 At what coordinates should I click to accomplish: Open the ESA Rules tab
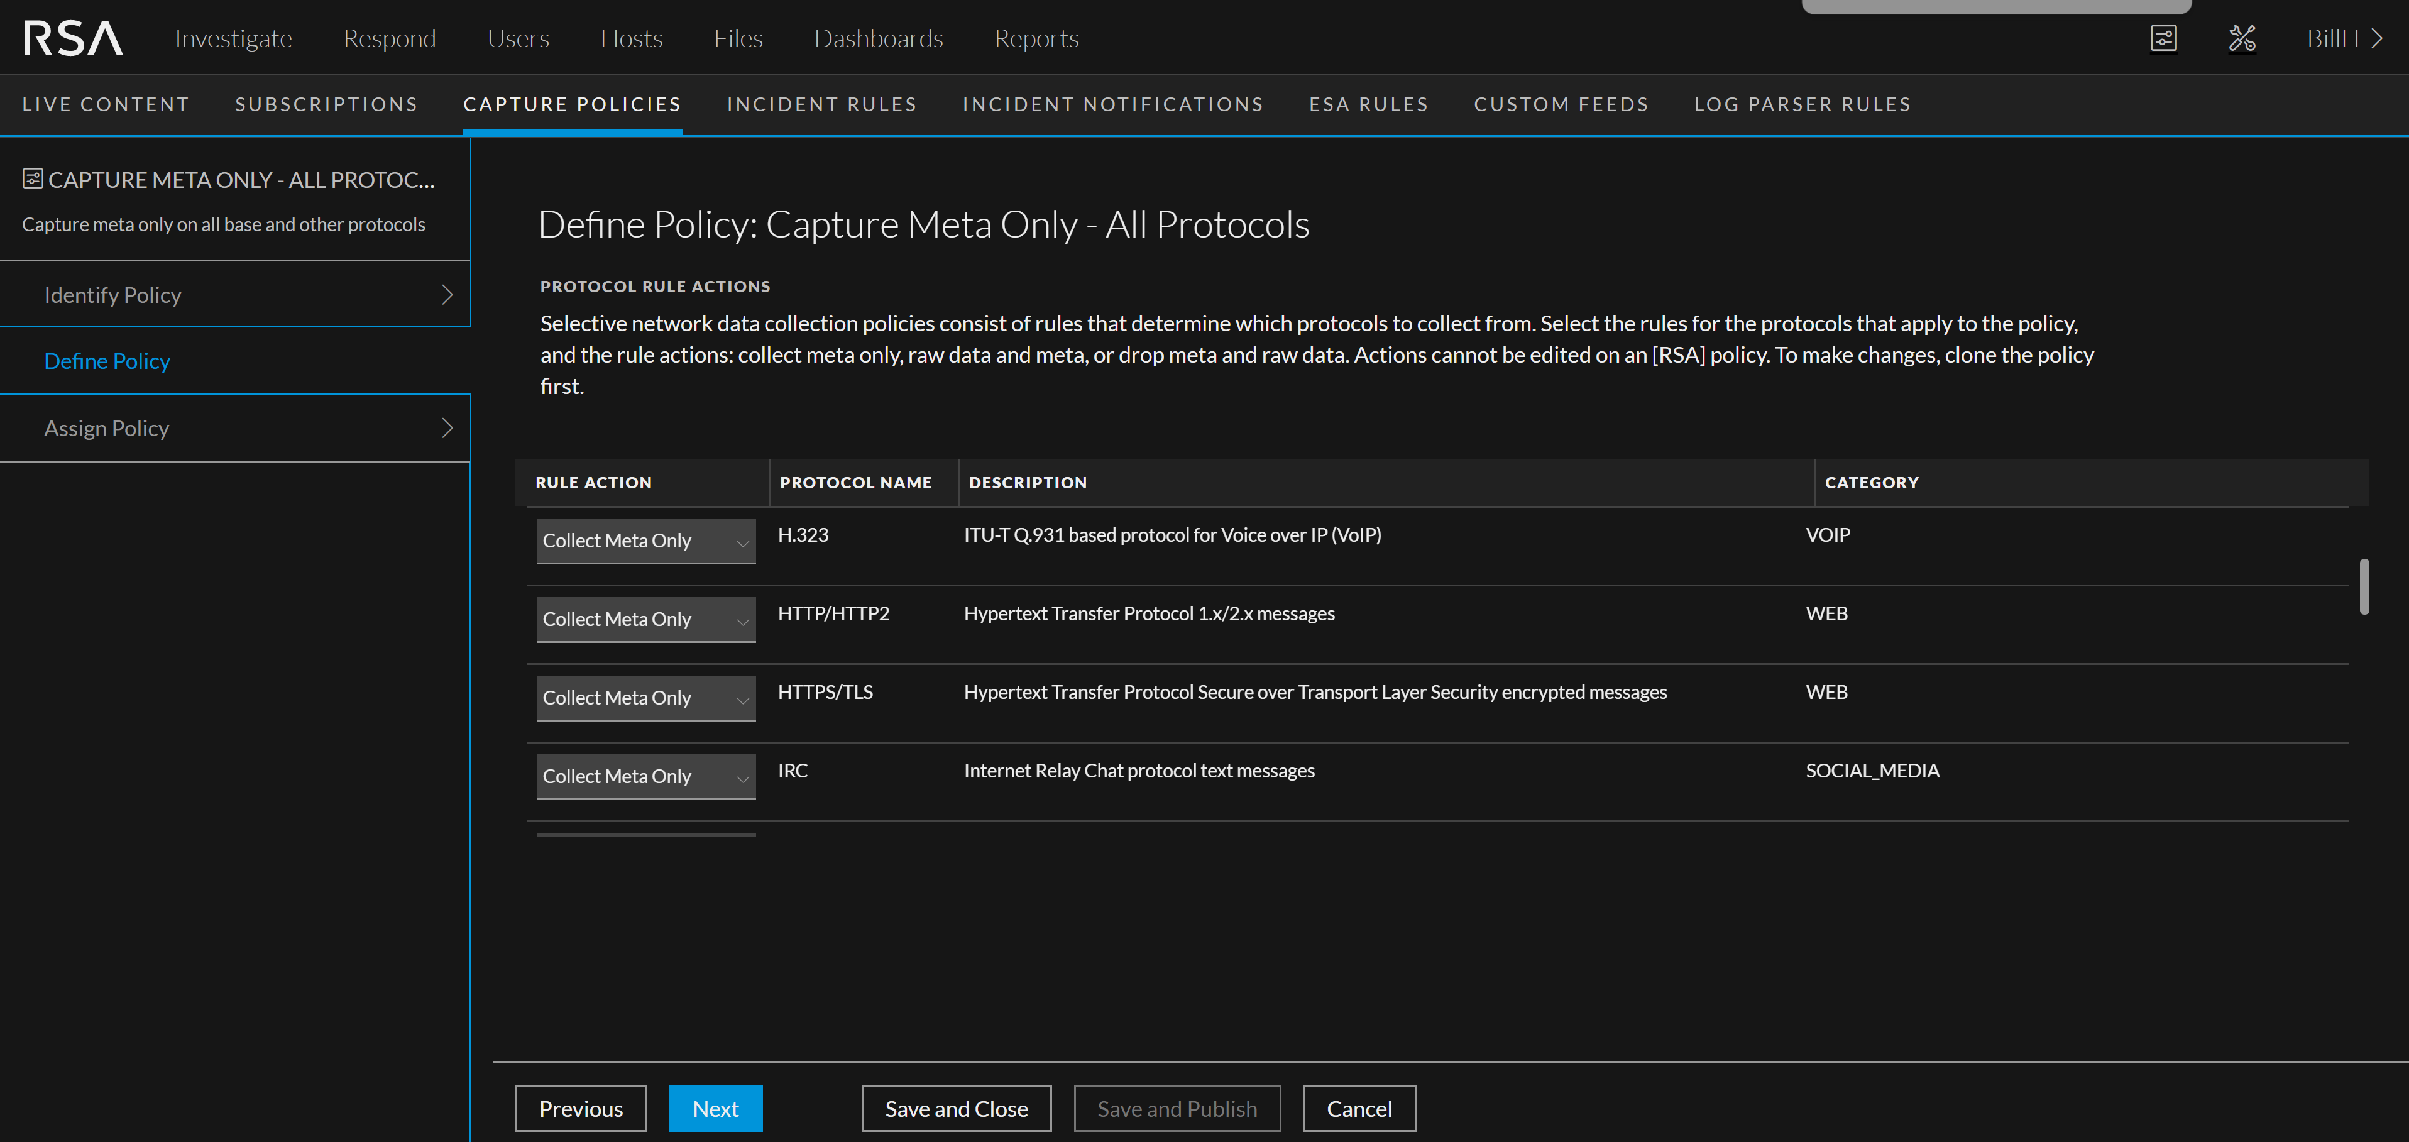click(x=1368, y=105)
